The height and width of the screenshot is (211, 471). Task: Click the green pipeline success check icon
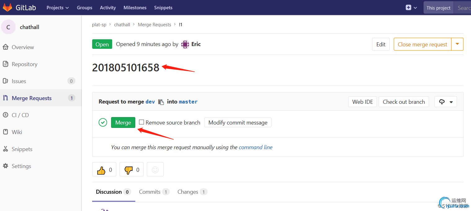point(103,122)
